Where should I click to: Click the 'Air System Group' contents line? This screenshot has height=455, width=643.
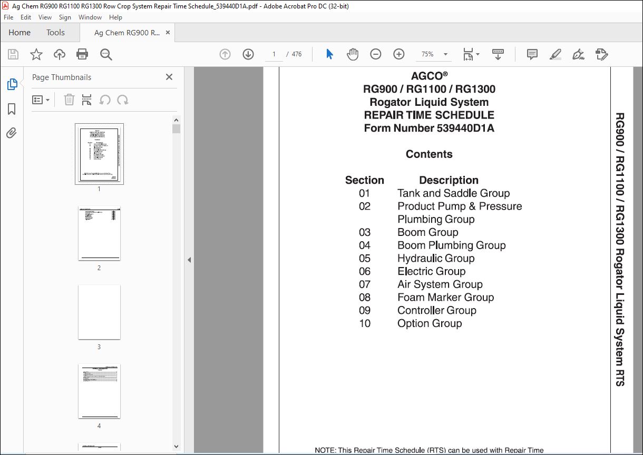point(440,284)
